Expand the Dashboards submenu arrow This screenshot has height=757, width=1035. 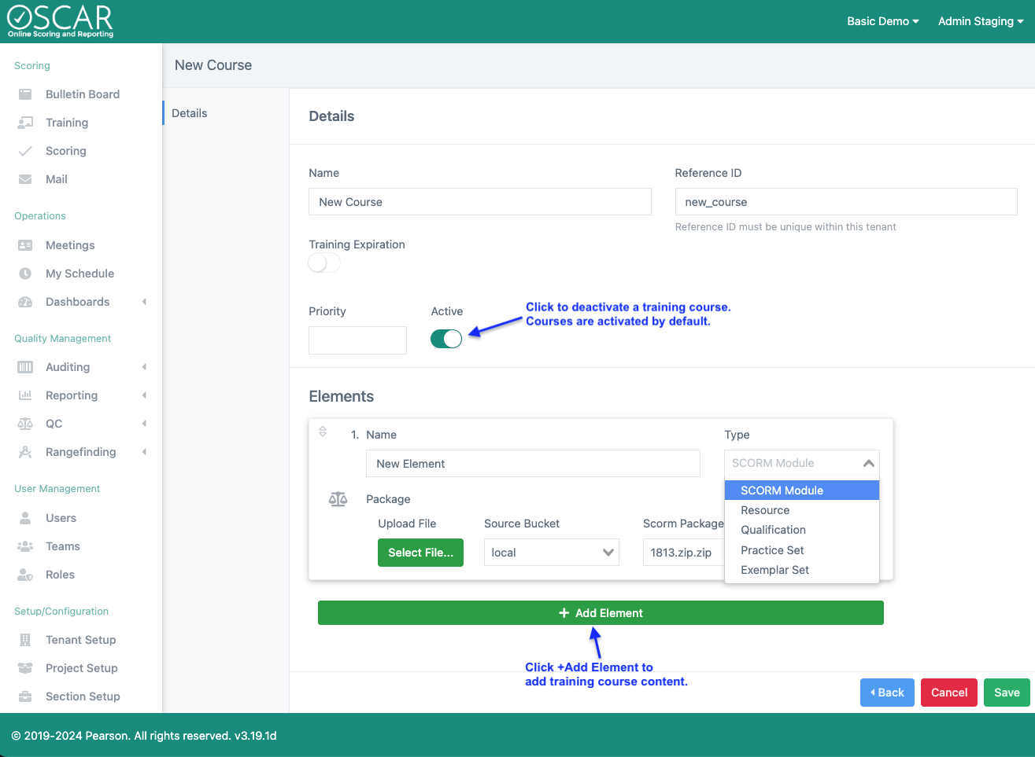tap(144, 302)
